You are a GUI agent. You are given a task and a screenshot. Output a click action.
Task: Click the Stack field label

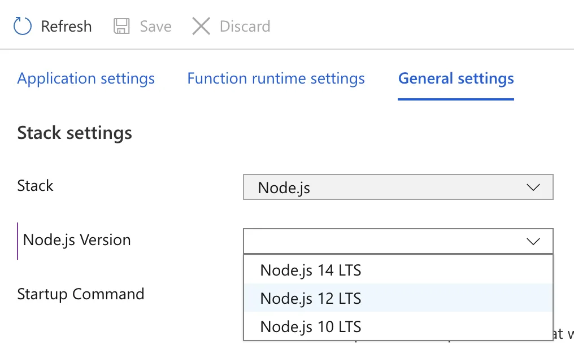point(35,186)
